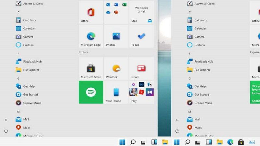Image resolution: width=260 pixels, height=146 pixels.
Task: Click letter C header in right app list
Action: [190, 12]
